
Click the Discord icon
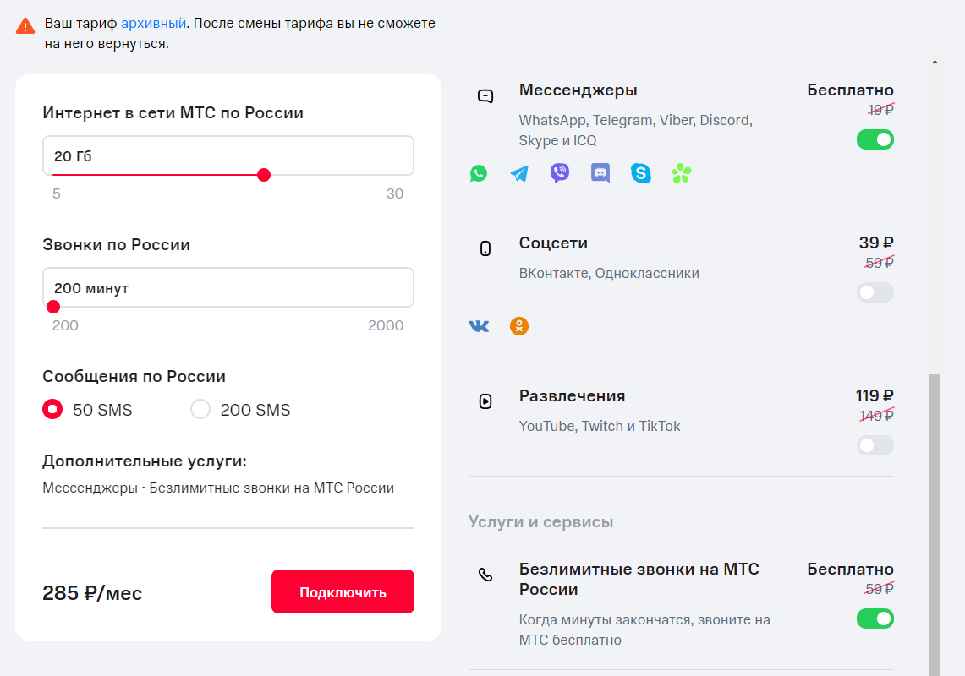coord(600,173)
